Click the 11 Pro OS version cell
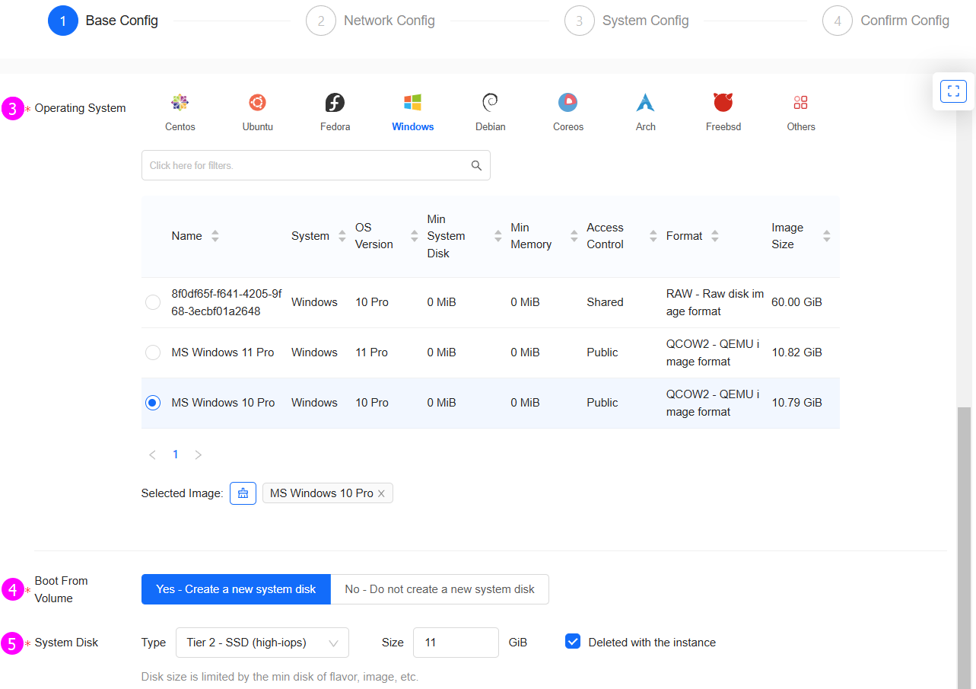Viewport: 976px width, 689px height. [371, 352]
